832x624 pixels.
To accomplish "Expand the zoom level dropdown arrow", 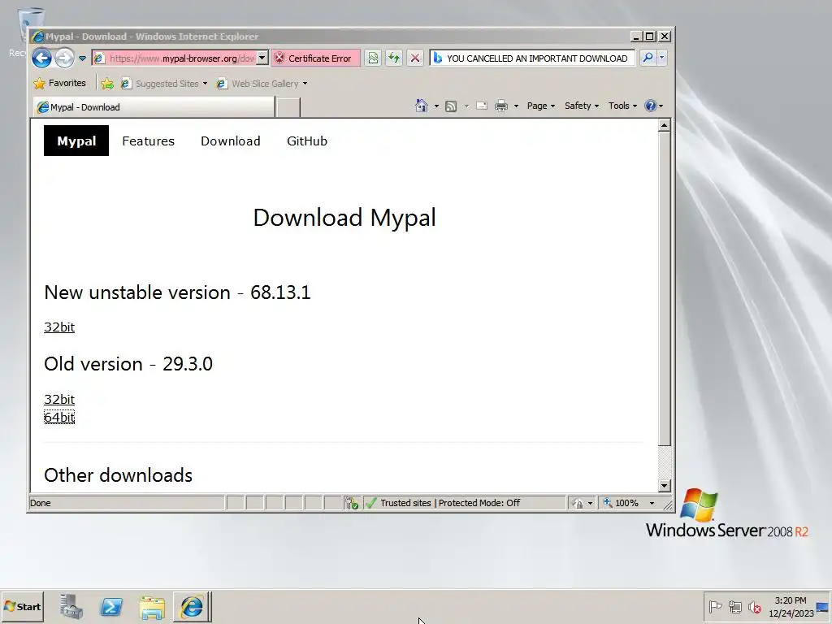I will [x=652, y=503].
